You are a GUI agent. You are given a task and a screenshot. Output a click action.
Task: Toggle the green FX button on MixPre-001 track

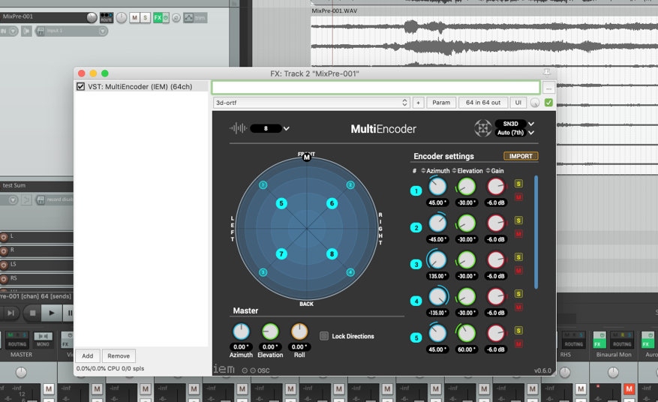[x=158, y=17]
